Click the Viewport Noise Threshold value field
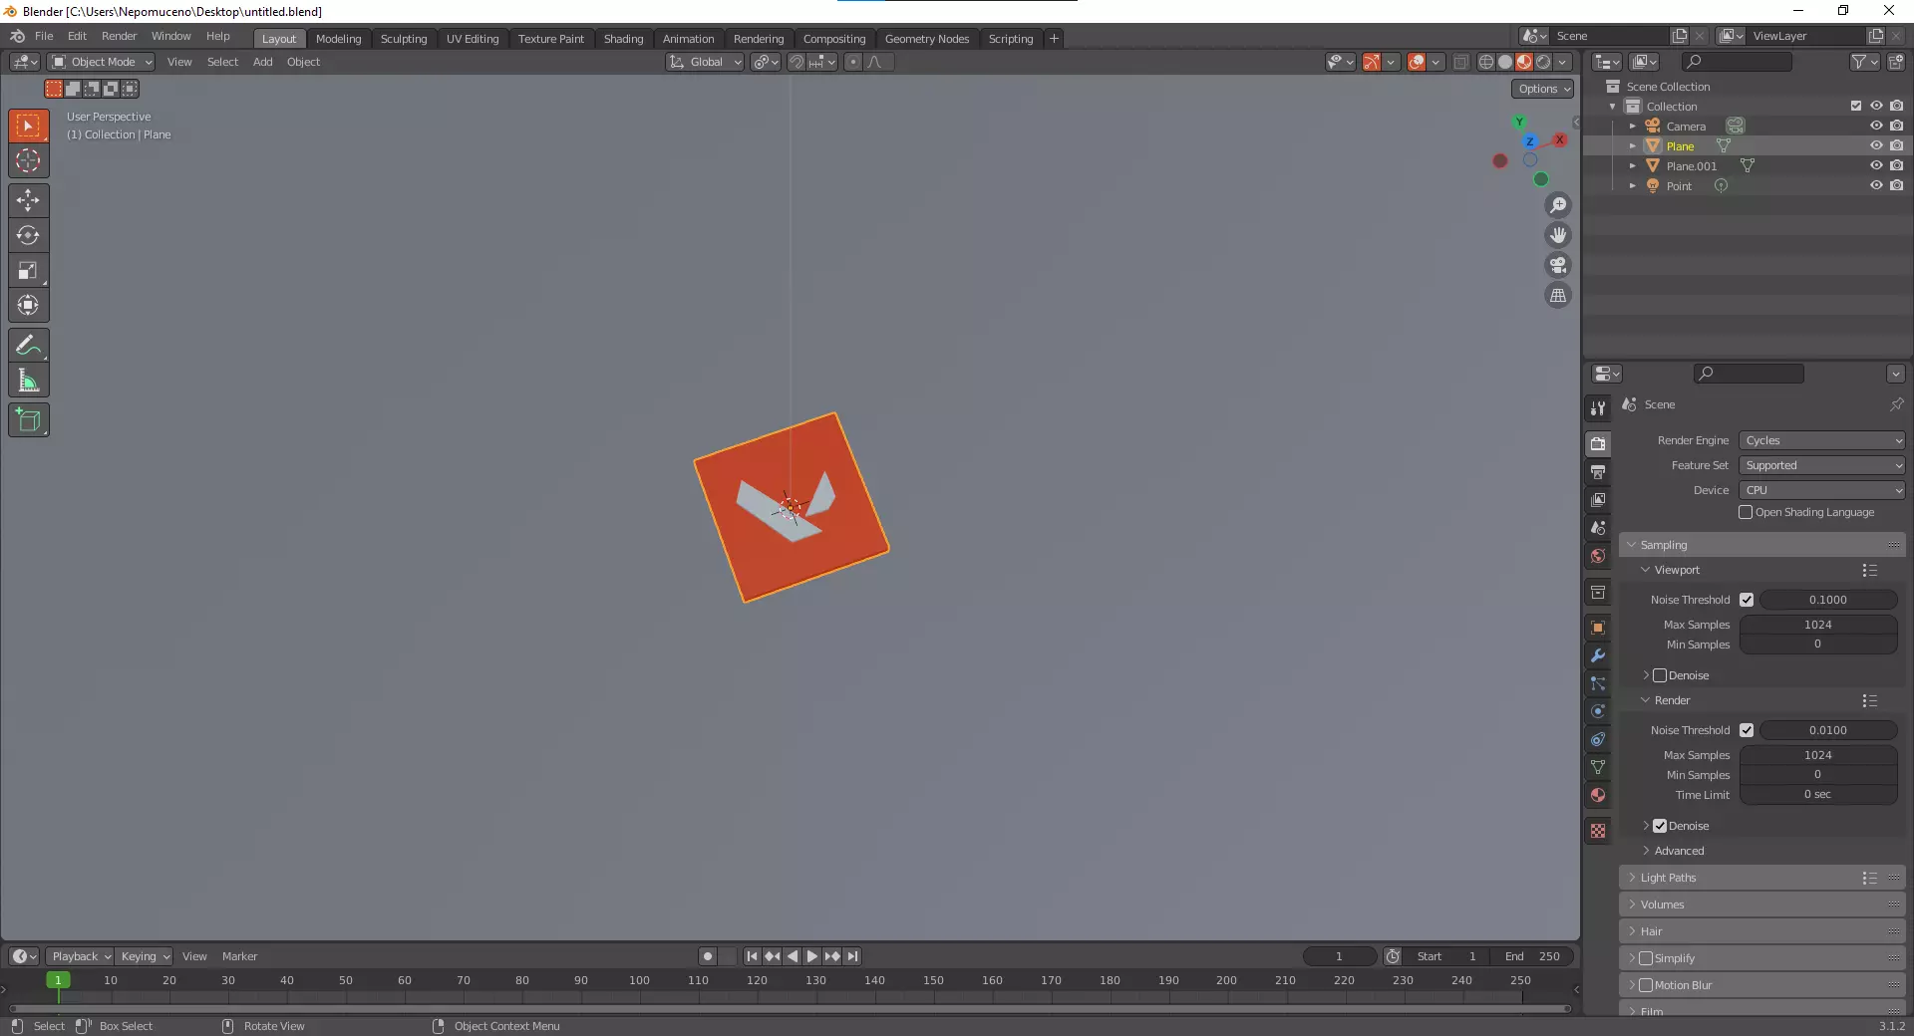 tap(1828, 600)
